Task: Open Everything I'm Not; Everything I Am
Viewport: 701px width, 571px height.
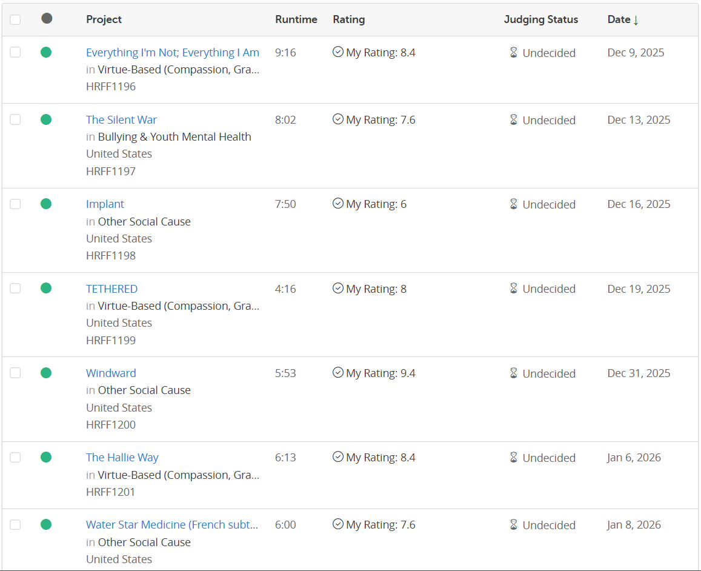Action: point(172,53)
